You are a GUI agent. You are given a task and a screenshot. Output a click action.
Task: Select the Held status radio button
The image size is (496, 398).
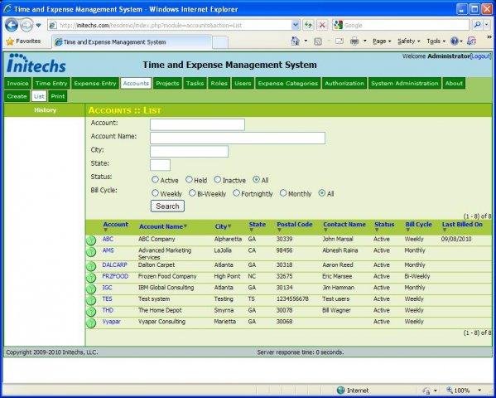point(189,180)
